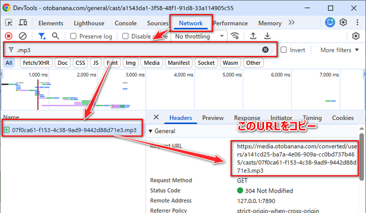Select the Network tab
Viewport: 366px width, 213px height.
point(191,23)
